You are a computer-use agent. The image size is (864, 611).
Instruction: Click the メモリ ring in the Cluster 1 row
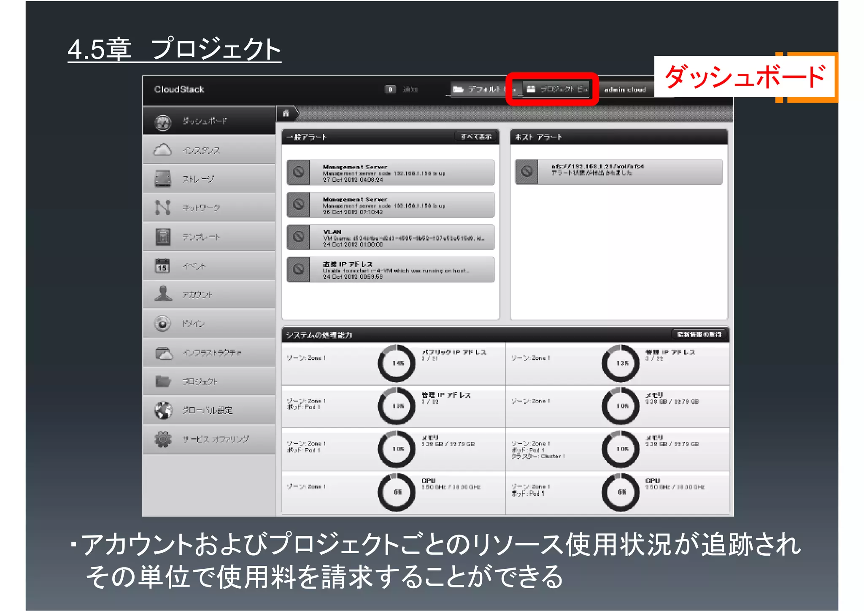click(621, 449)
